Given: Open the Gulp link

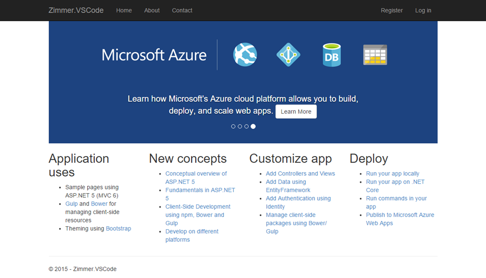Looking at the screenshot, I should point(71,204).
